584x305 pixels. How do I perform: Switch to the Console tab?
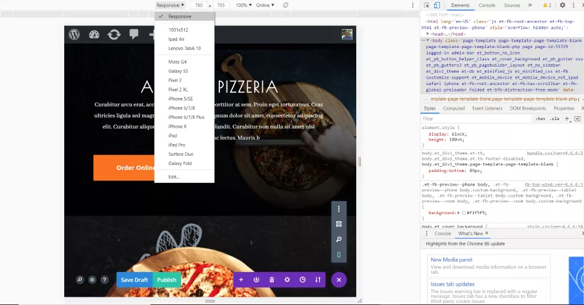coord(487,5)
